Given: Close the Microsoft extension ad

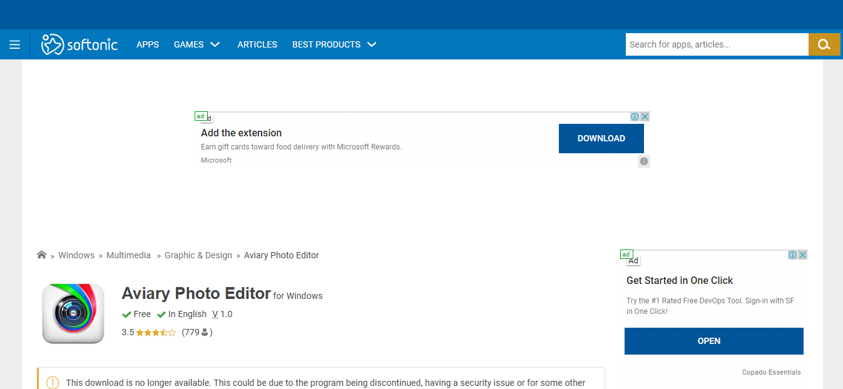Looking at the screenshot, I should 645,117.
